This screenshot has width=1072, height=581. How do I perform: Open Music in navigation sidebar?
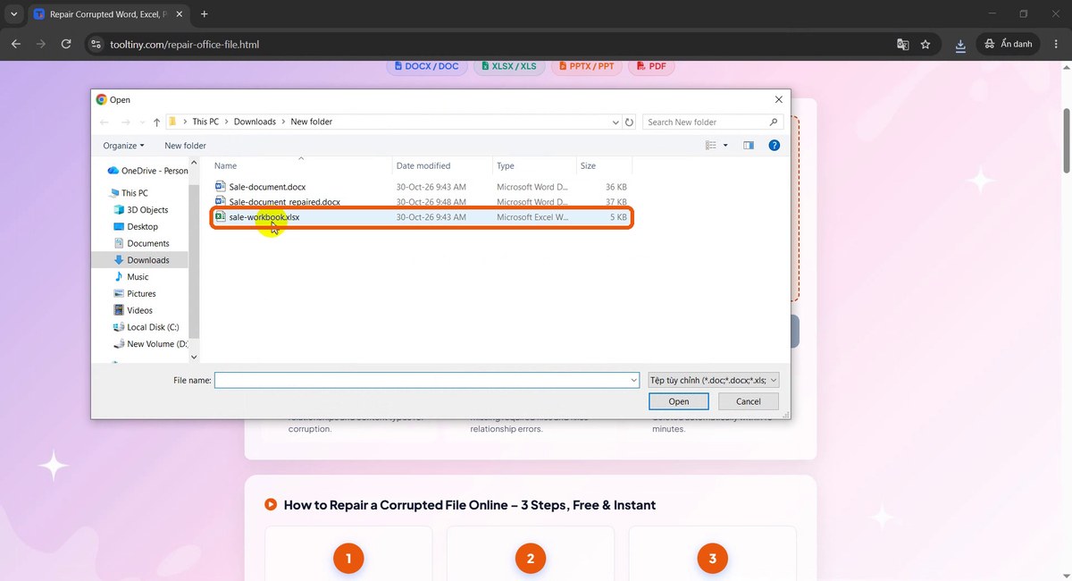pyautogui.click(x=131, y=277)
